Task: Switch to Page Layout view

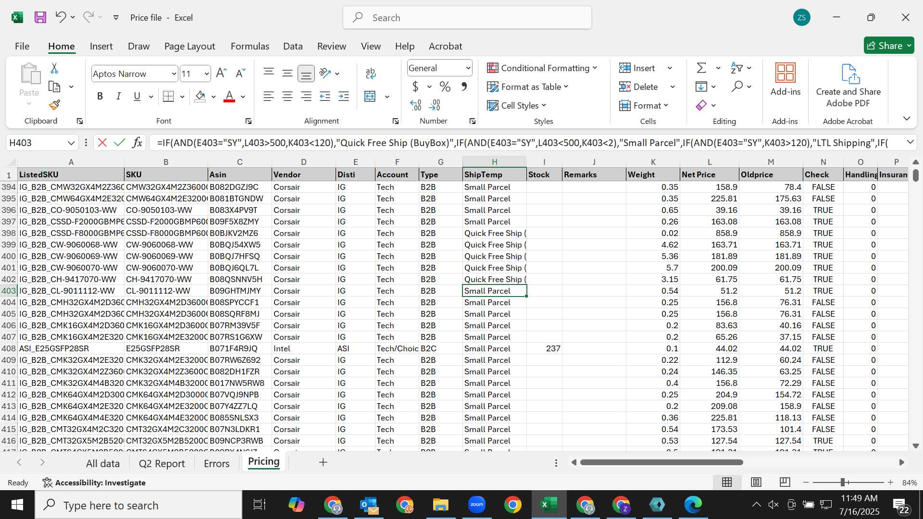Action: [x=756, y=482]
